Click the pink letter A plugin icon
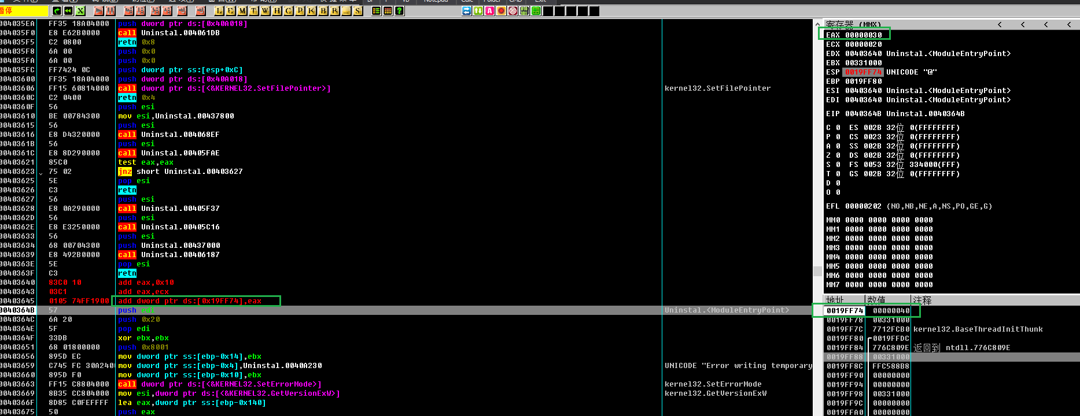Image resolution: width=1080 pixels, height=416 pixels. (490, 11)
